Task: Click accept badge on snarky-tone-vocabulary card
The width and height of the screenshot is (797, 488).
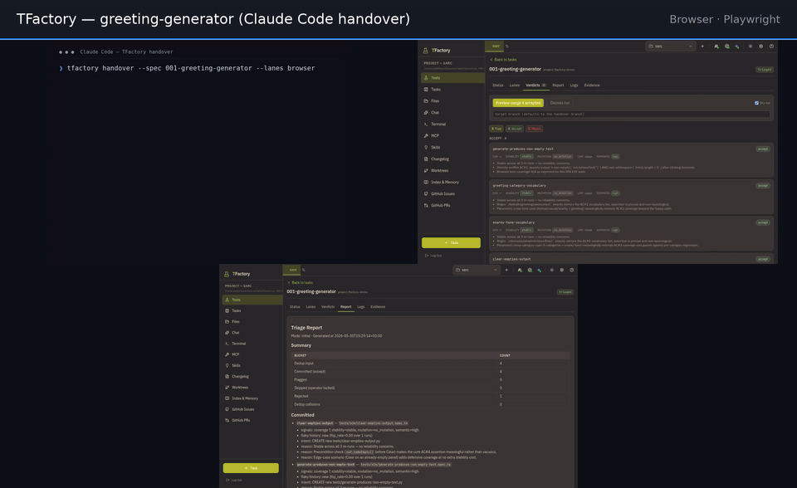Action: [763, 222]
